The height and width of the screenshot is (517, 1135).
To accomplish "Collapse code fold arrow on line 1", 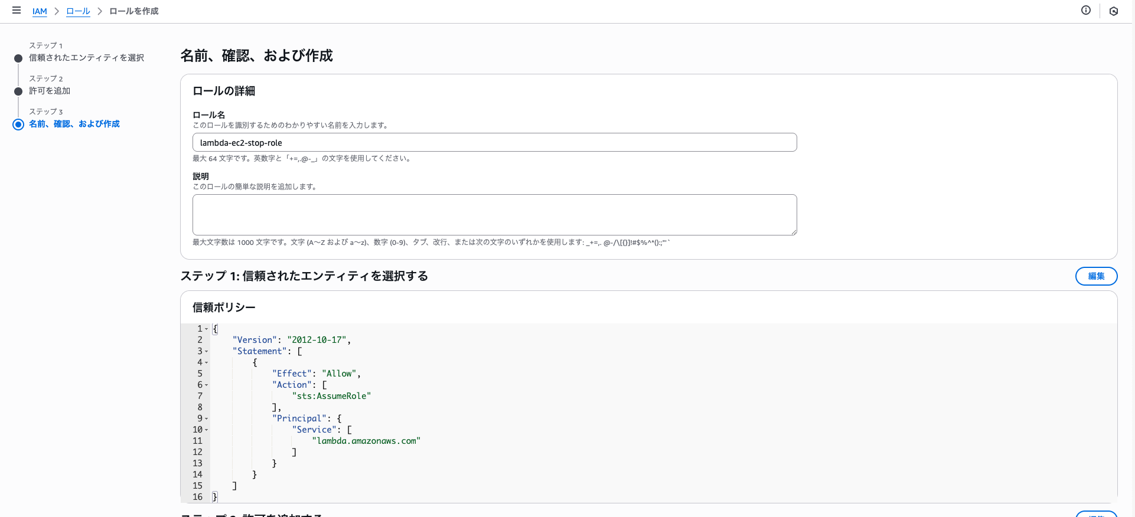I will click(206, 329).
